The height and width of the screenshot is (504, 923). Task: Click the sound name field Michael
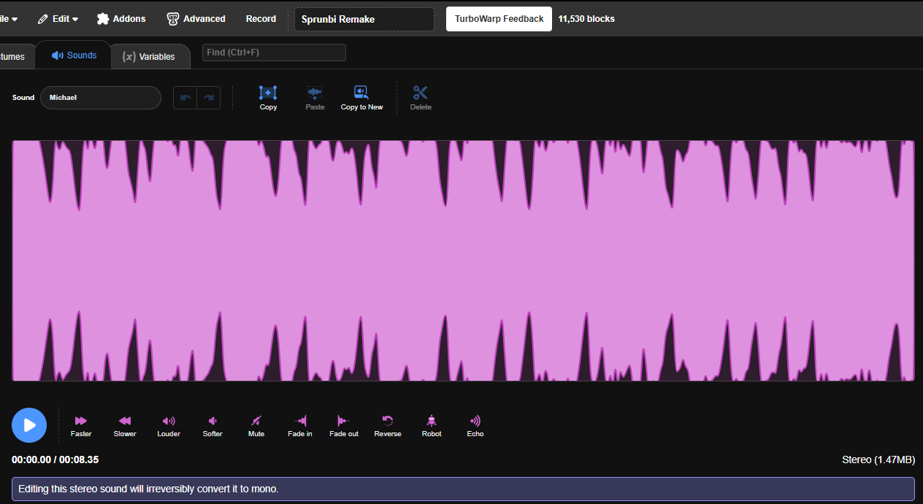click(101, 98)
